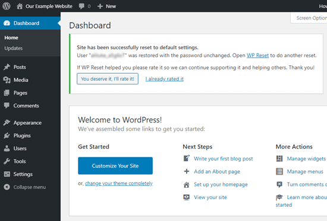Open Our Example Website site menu
Viewport: 327px width, 221px height.
49,7
